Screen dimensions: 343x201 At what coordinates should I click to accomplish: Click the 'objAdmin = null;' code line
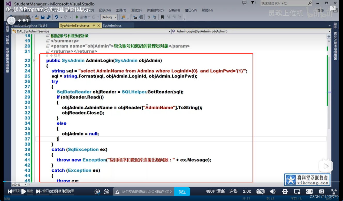click(80, 134)
